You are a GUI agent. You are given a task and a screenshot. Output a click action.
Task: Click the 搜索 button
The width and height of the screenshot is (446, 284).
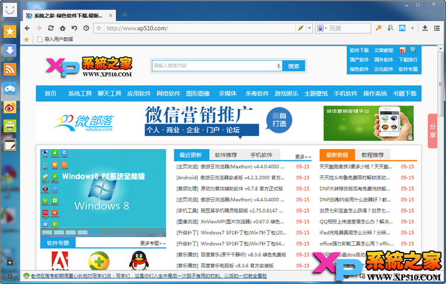pos(294,66)
